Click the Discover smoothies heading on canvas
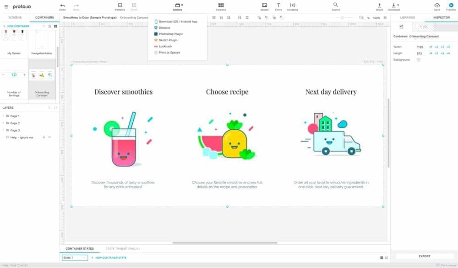Image resolution: width=458 pixels, height=268 pixels. [x=123, y=92]
